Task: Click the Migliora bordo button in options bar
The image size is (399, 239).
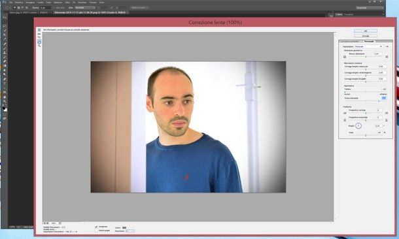Action: (x=140, y=8)
